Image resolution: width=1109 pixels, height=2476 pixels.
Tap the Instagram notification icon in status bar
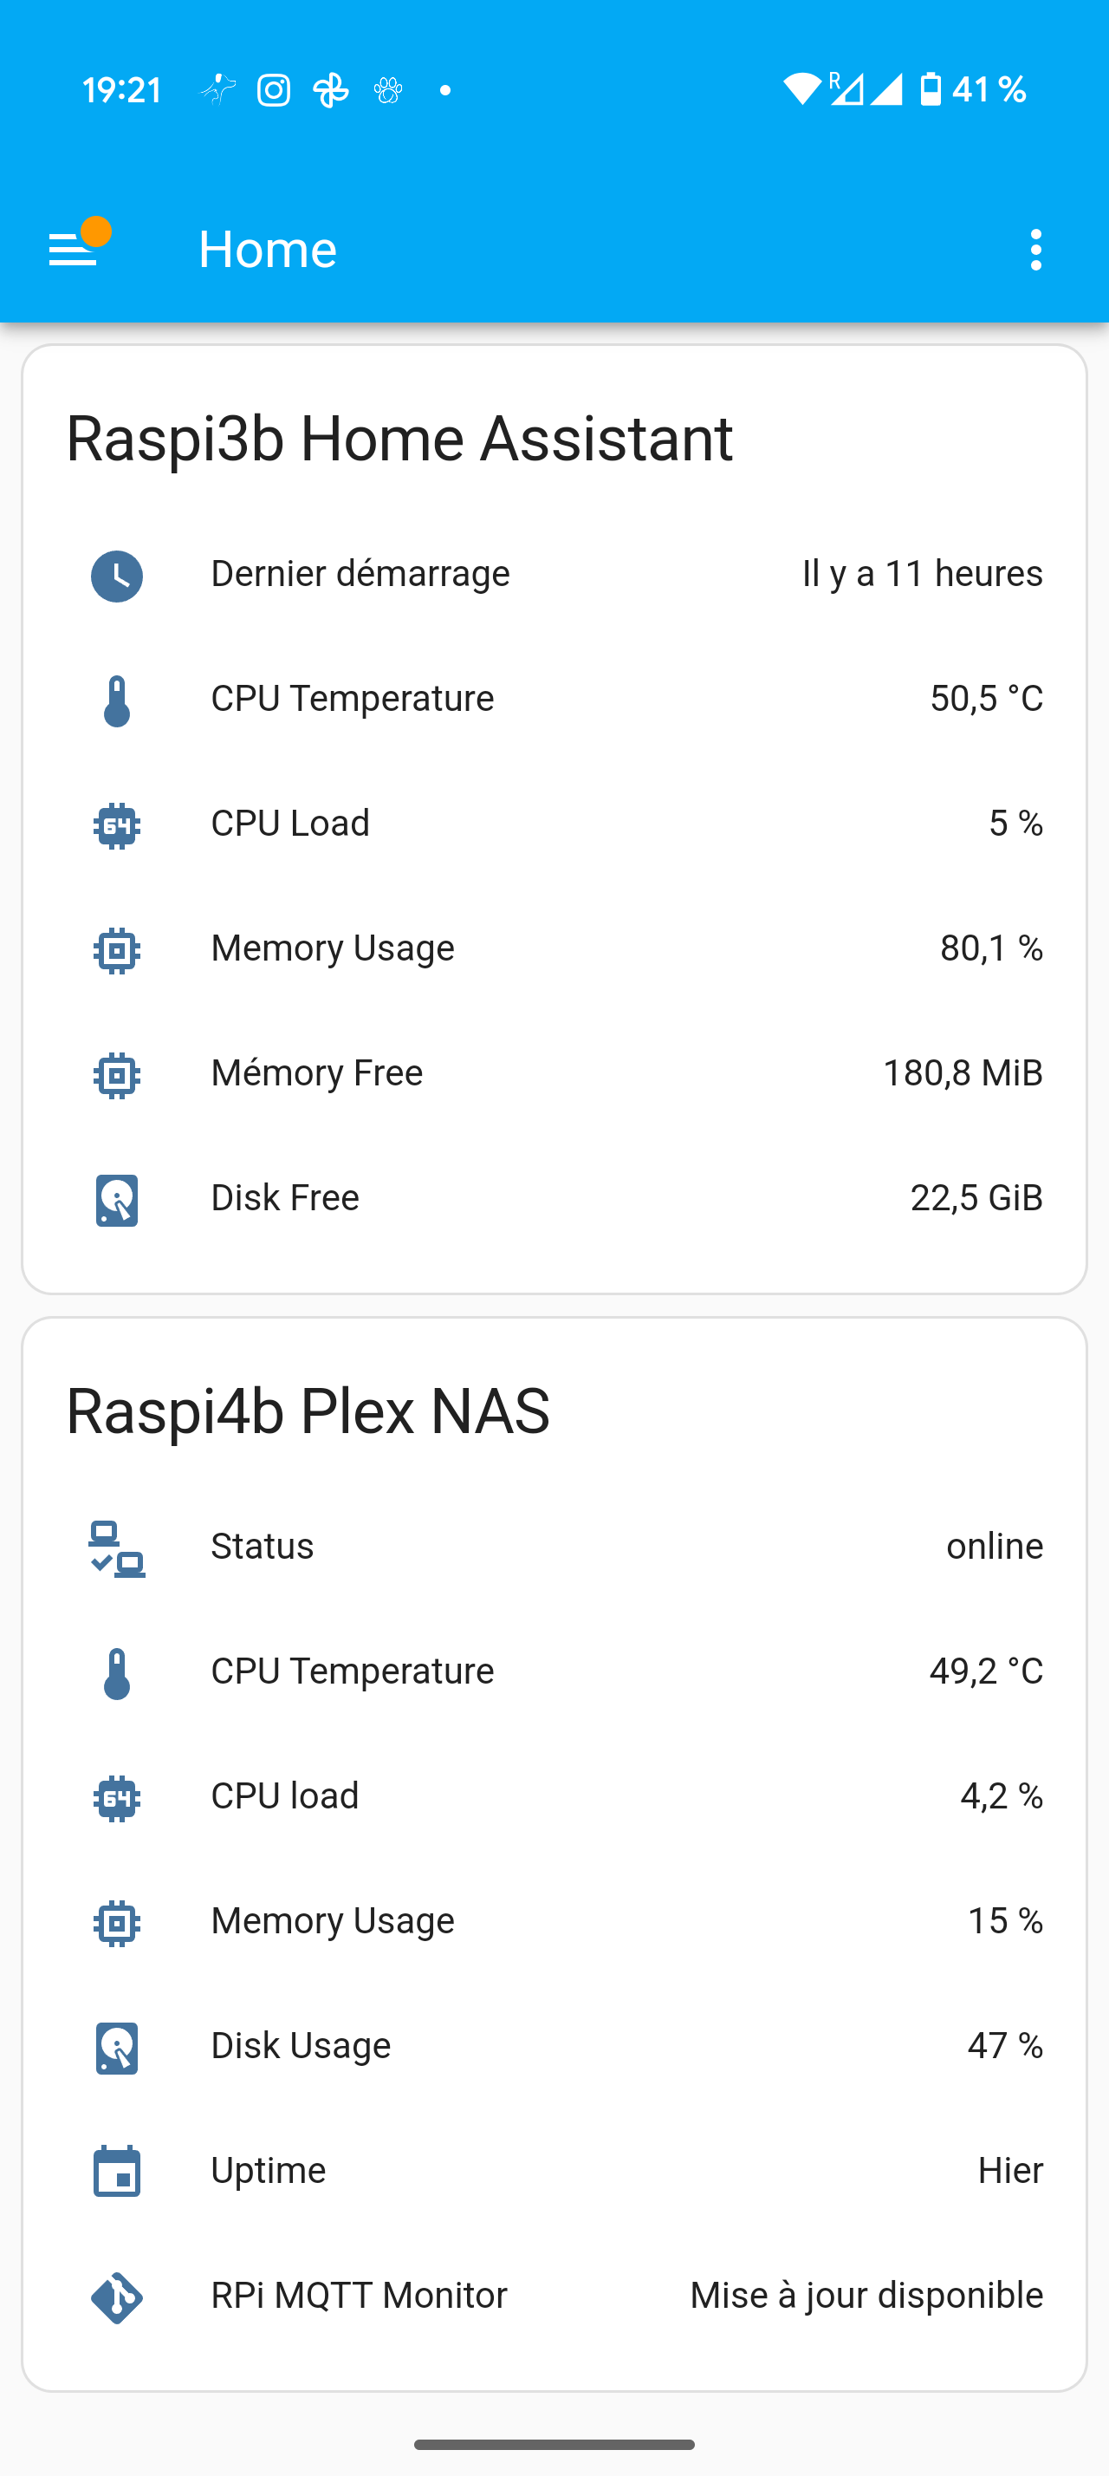pos(274,90)
